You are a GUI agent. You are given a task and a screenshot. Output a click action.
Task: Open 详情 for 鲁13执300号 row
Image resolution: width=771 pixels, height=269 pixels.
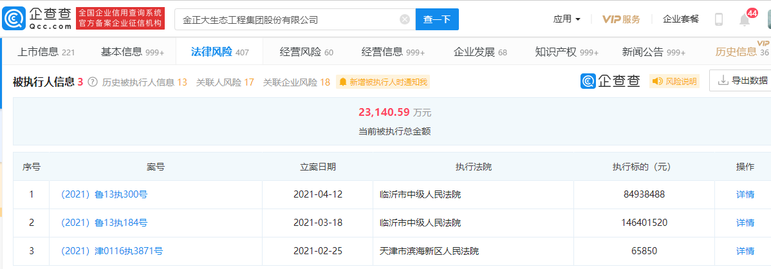(745, 194)
